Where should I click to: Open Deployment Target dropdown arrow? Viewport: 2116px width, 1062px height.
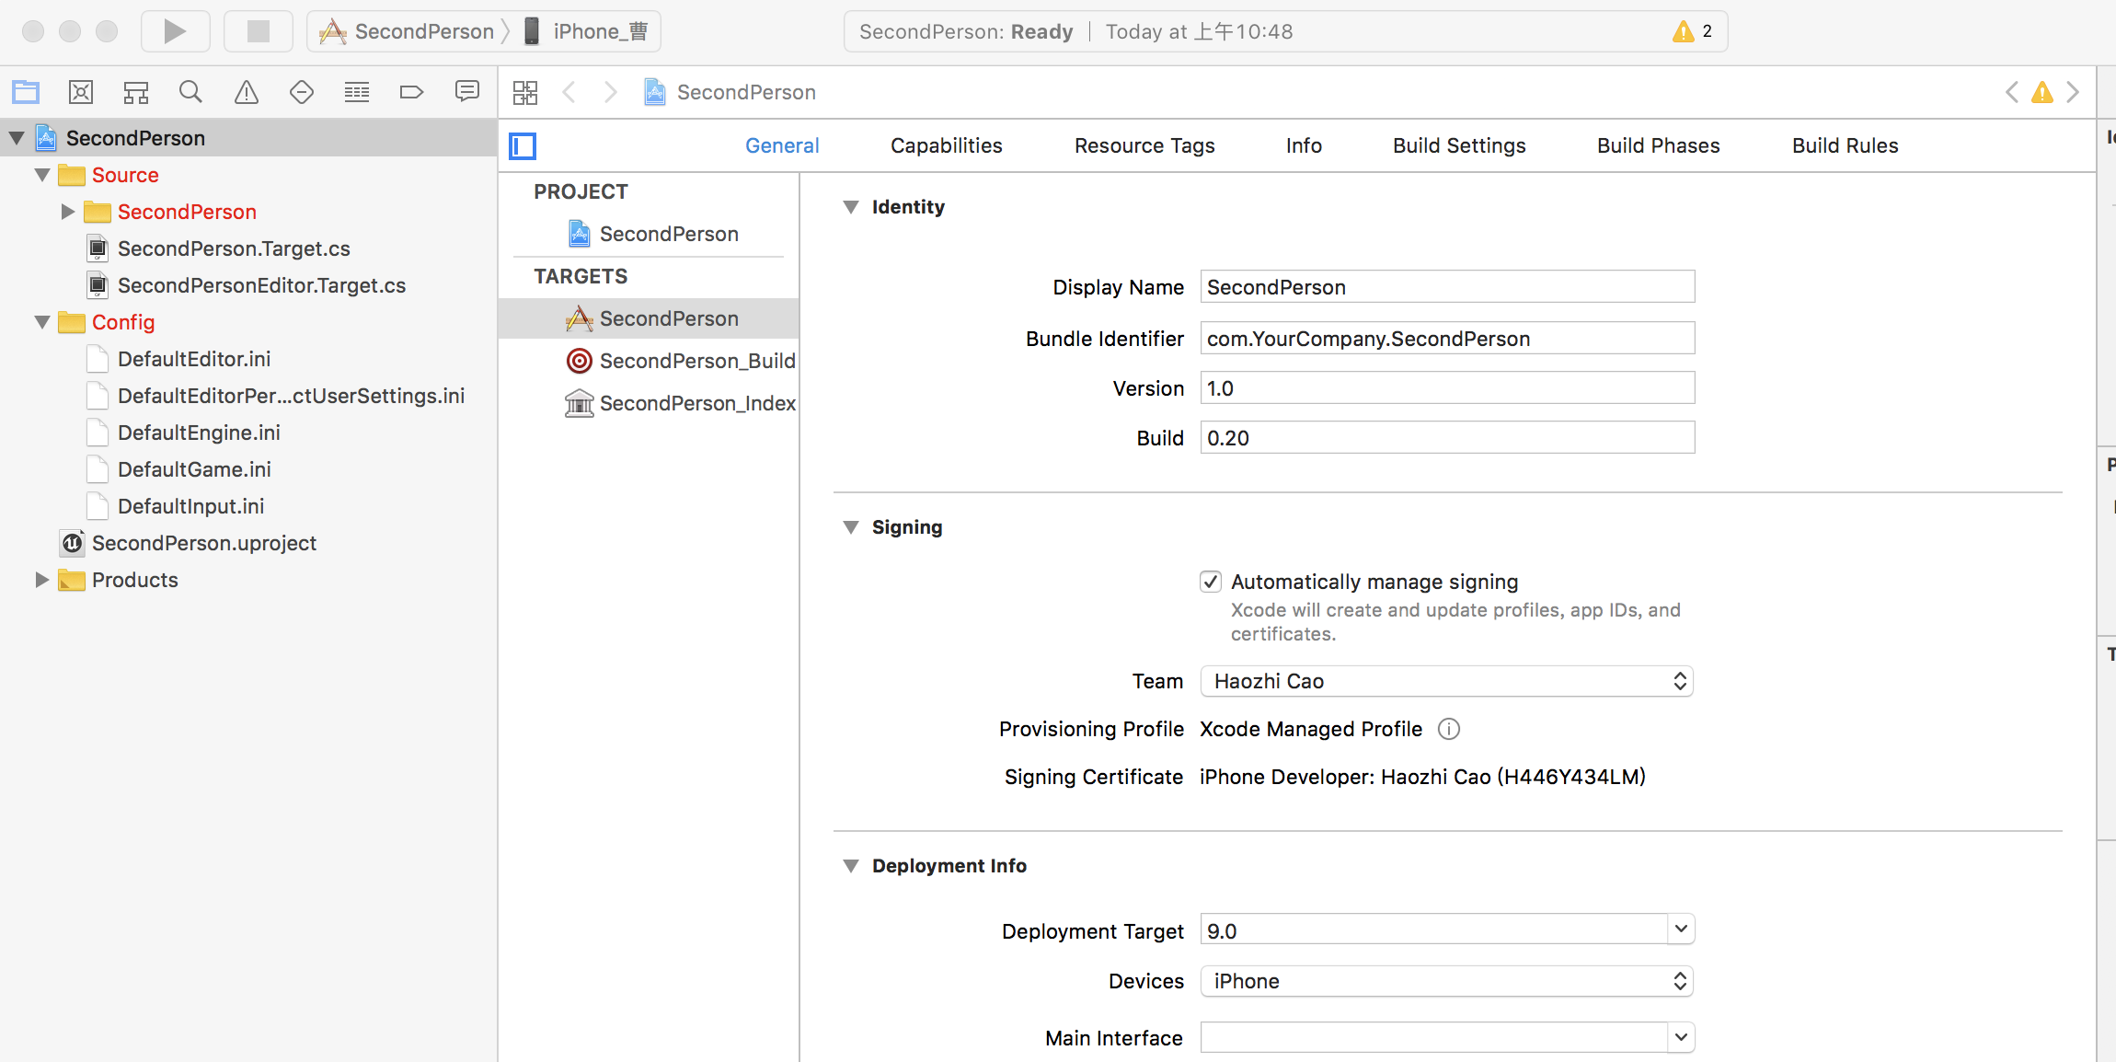pos(1681,929)
